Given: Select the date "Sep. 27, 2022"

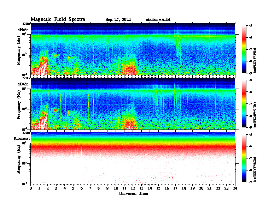Looking at the screenshot, I should pyautogui.click(x=118, y=20).
